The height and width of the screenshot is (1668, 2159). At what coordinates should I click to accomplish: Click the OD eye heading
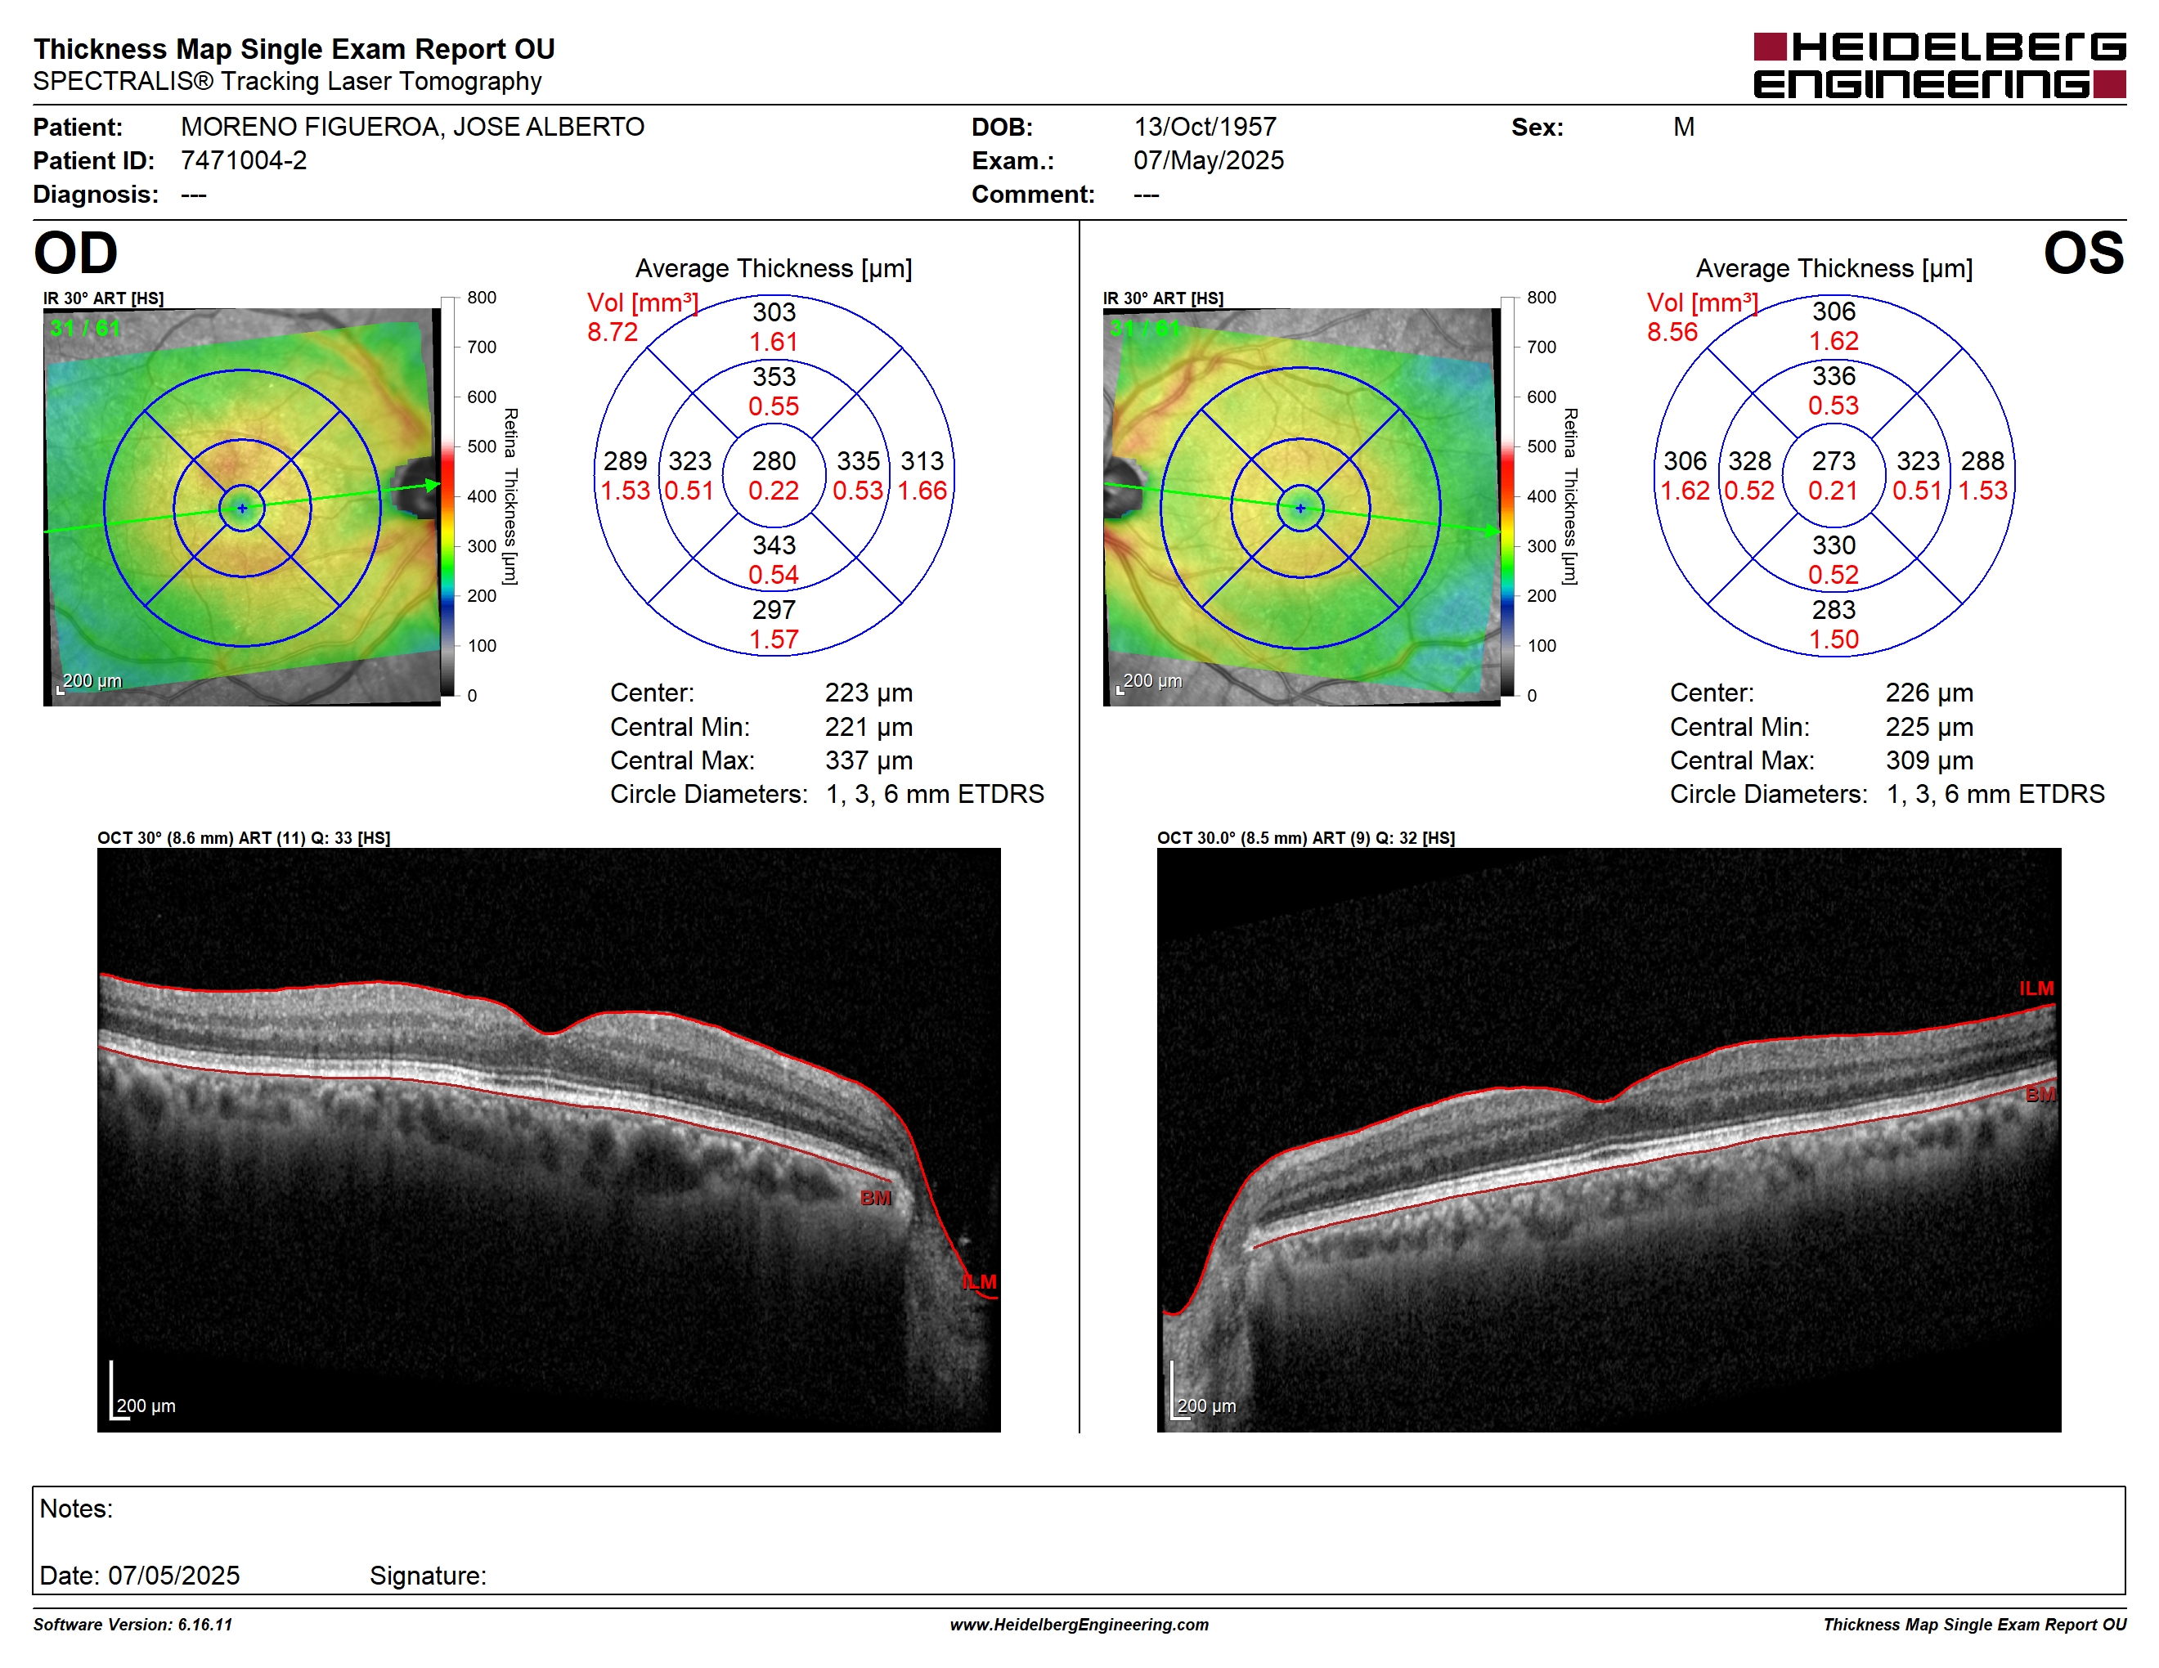pos(76,253)
